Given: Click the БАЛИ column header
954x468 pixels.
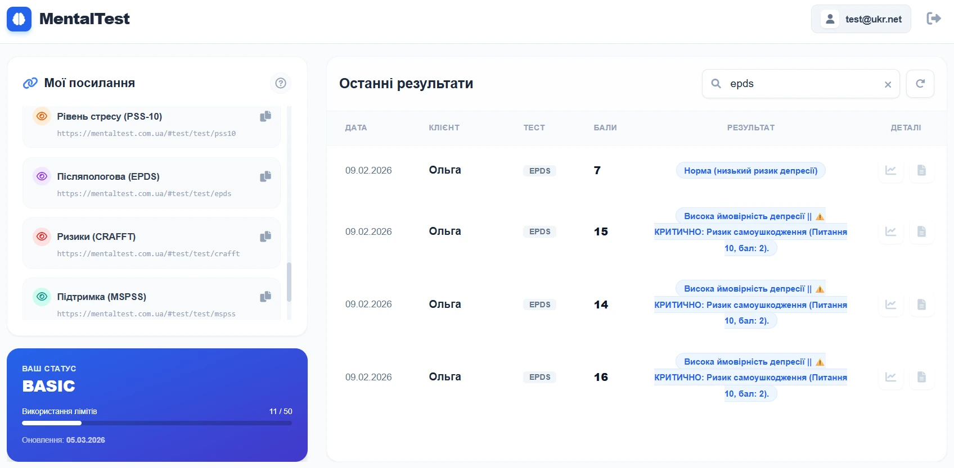Looking at the screenshot, I should [605, 128].
